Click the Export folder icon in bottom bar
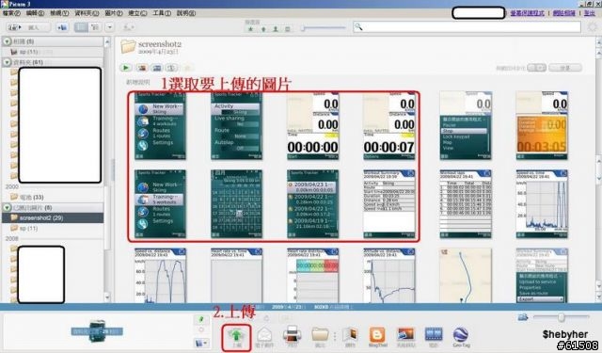The width and height of the screenshot is (602, 353). pyautogui.click(x=320, y=334)
